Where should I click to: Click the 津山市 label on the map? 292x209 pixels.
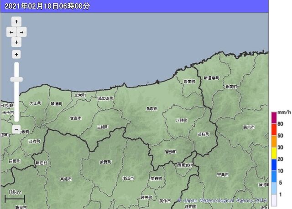(128, 178)
